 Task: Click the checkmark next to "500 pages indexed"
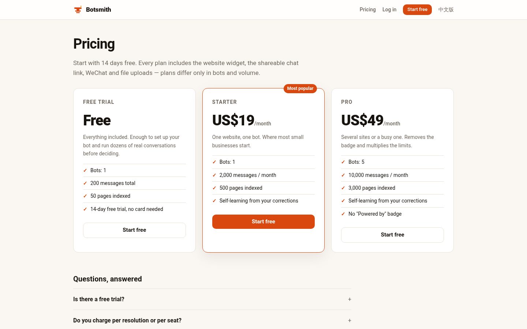click(x=214, y=188)
